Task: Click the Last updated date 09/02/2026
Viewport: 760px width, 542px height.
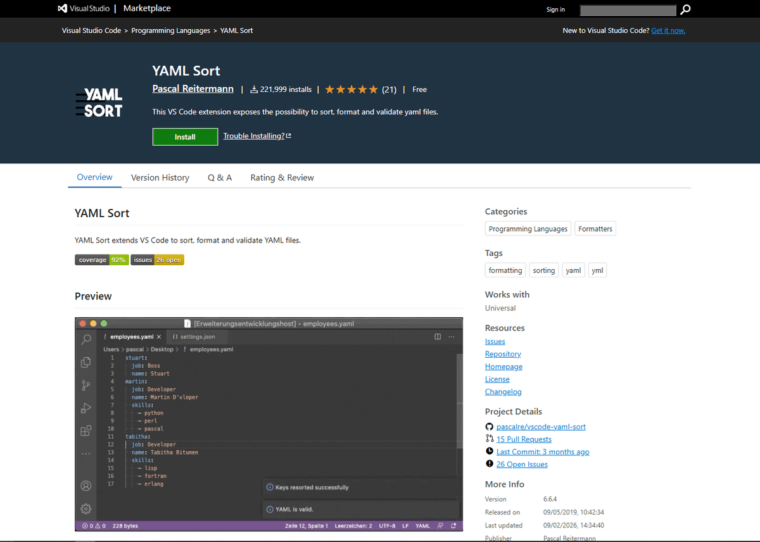Action: coord(574,526)
